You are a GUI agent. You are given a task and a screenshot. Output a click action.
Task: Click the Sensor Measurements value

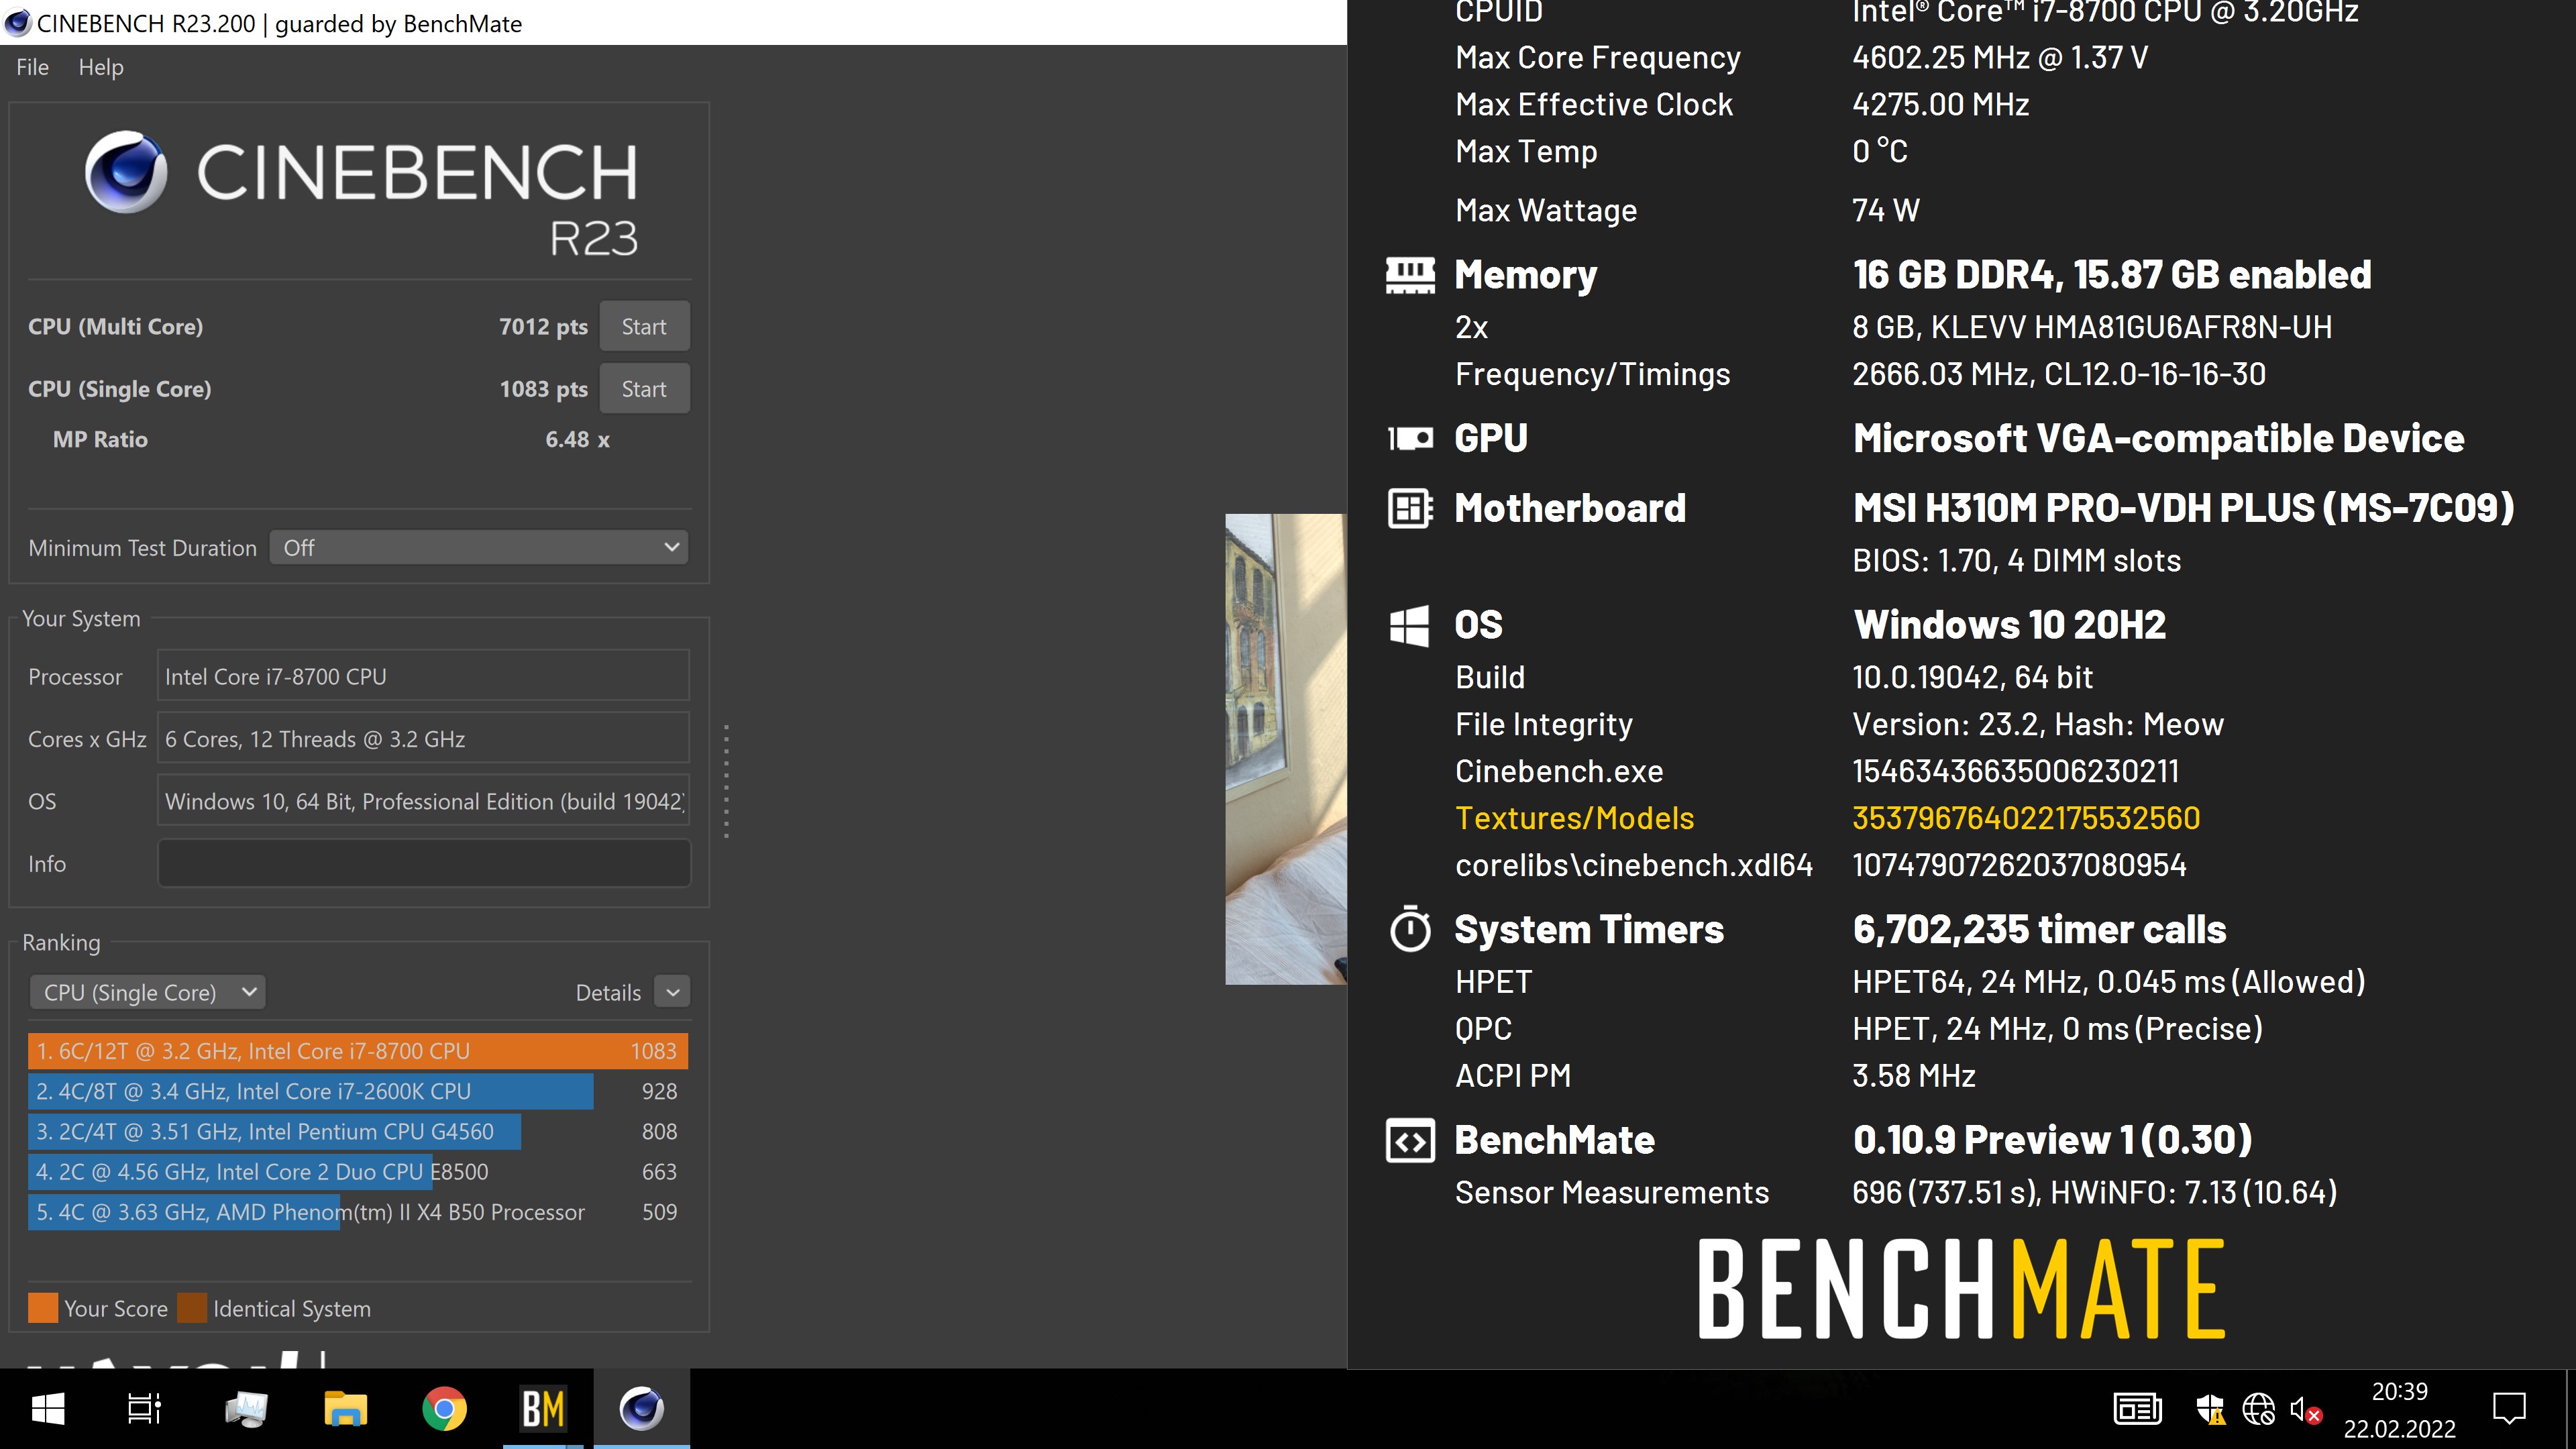tap(2094, 1192)
